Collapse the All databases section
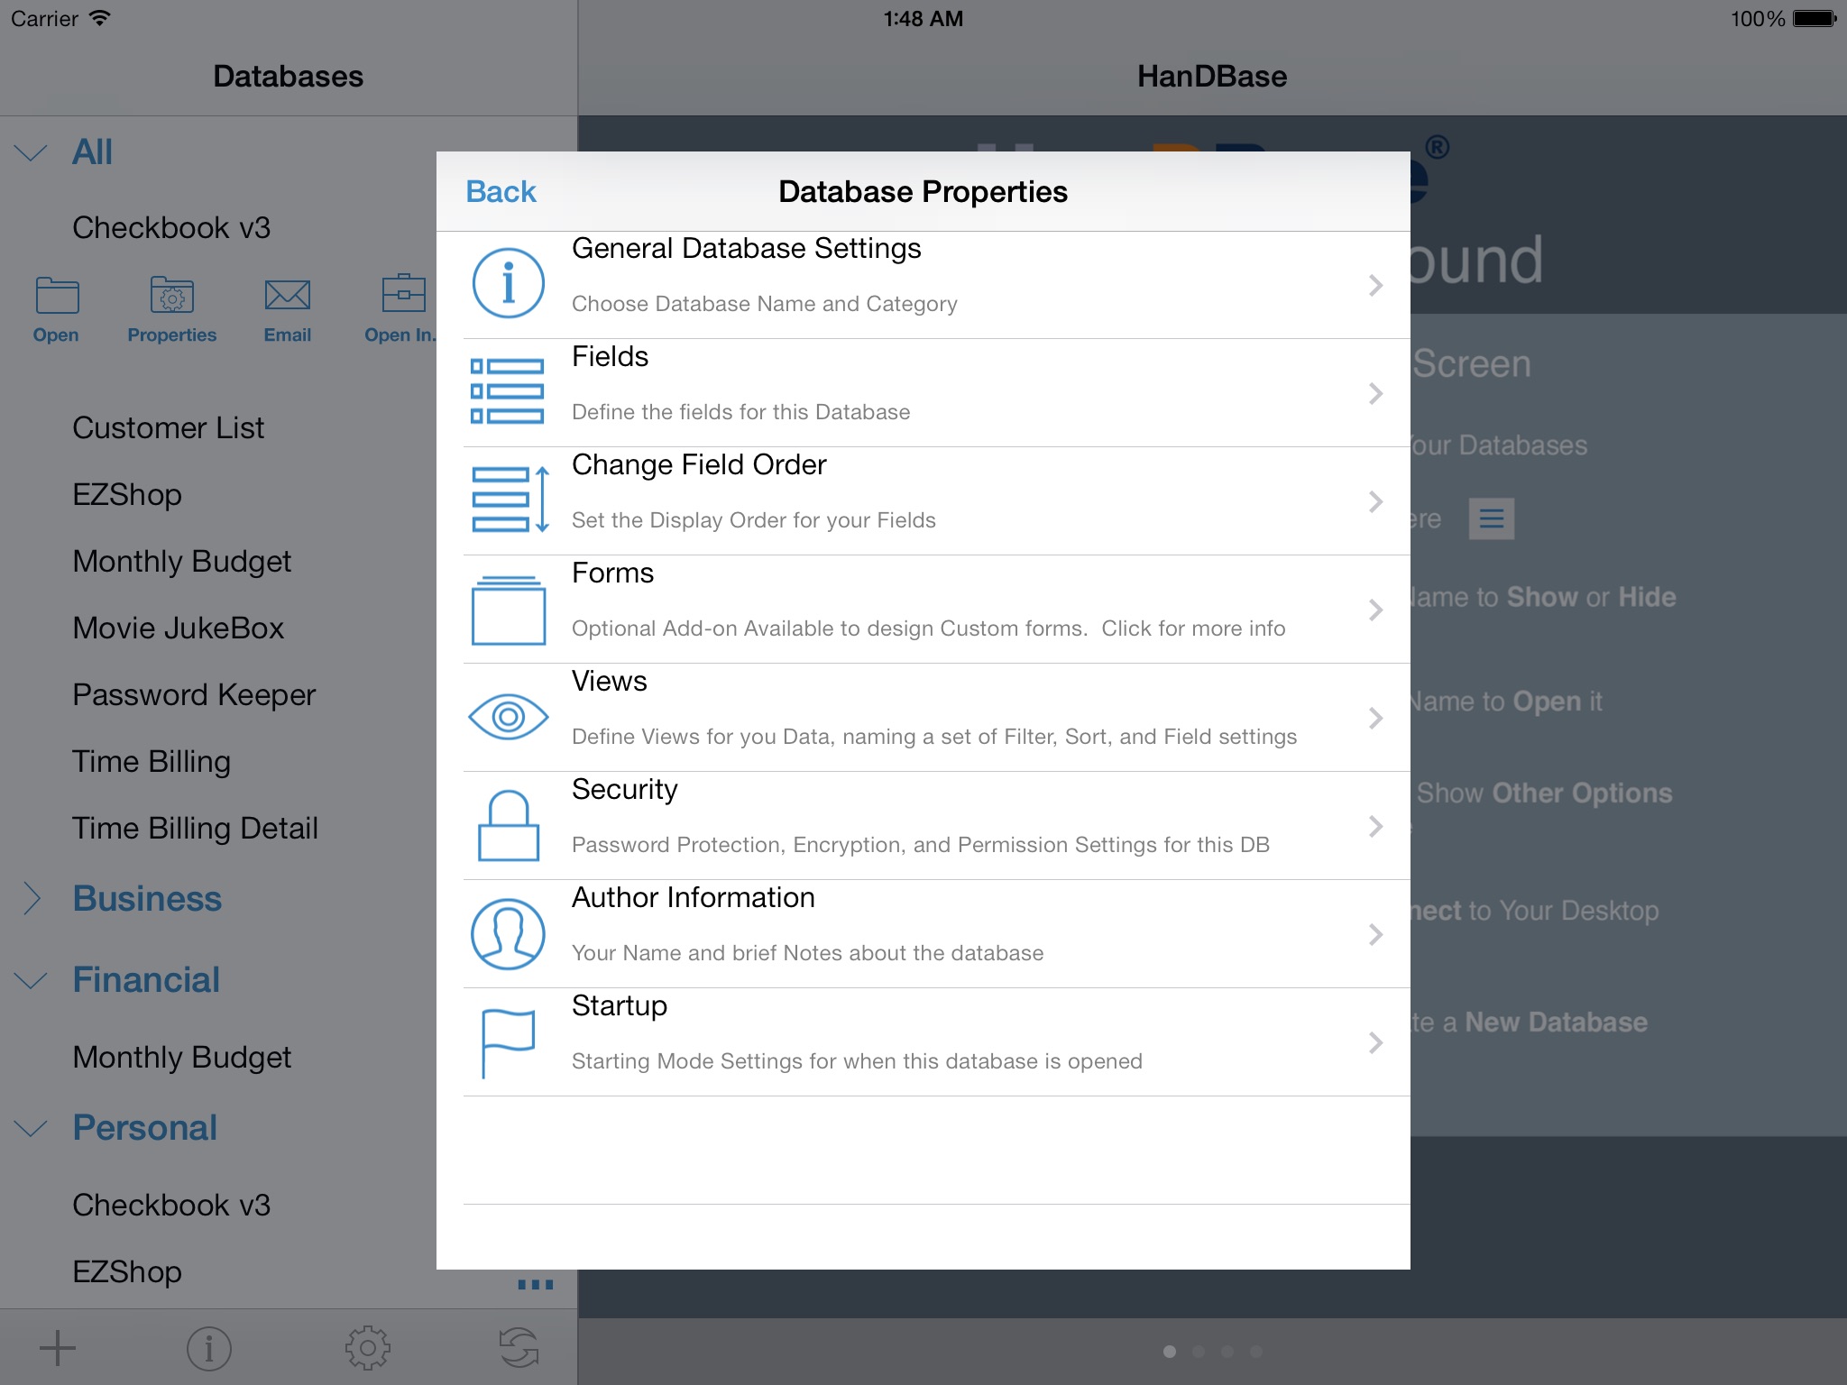 [32, 151]
